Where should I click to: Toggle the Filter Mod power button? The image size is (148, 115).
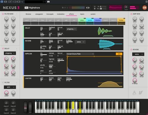tap(3, 14)
